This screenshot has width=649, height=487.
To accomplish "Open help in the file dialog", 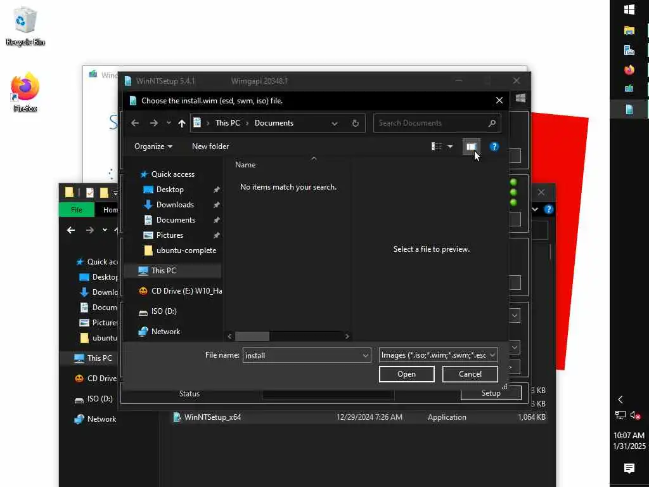I will (494, 146).
